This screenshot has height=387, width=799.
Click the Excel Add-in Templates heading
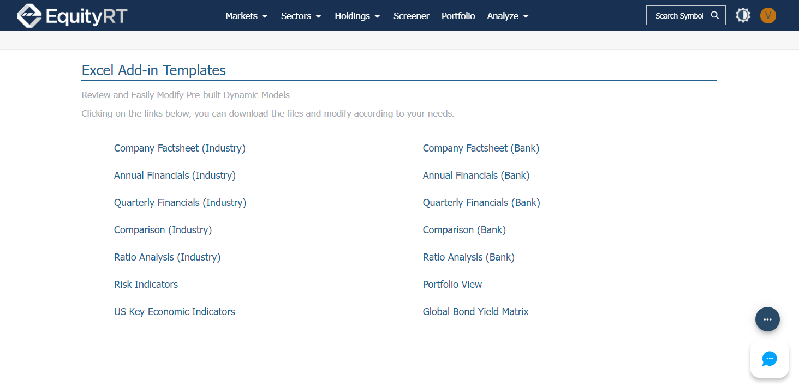point(153,70)
